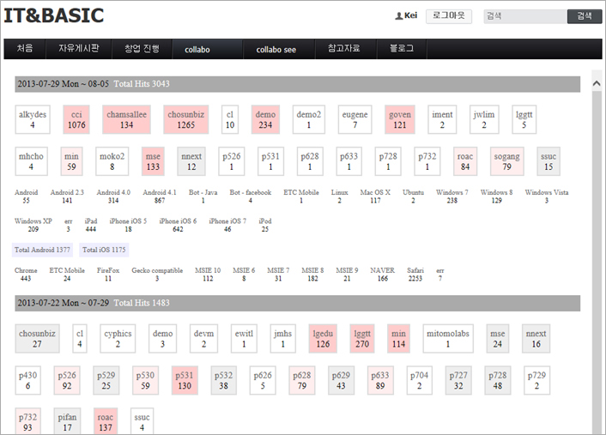The image size is (606, 435).
Task: Select the Total Android 1377 badge
Action: point(43,251)
